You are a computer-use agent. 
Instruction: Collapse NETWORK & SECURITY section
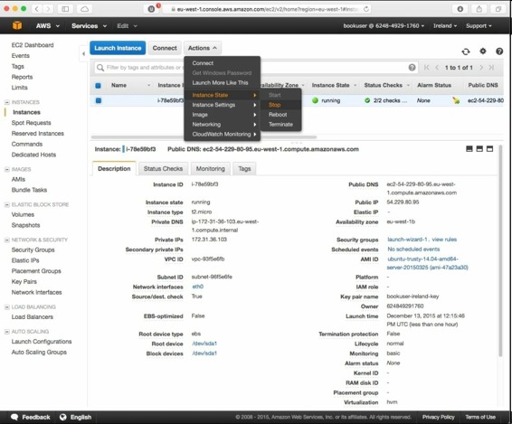(x=6, y=240)
